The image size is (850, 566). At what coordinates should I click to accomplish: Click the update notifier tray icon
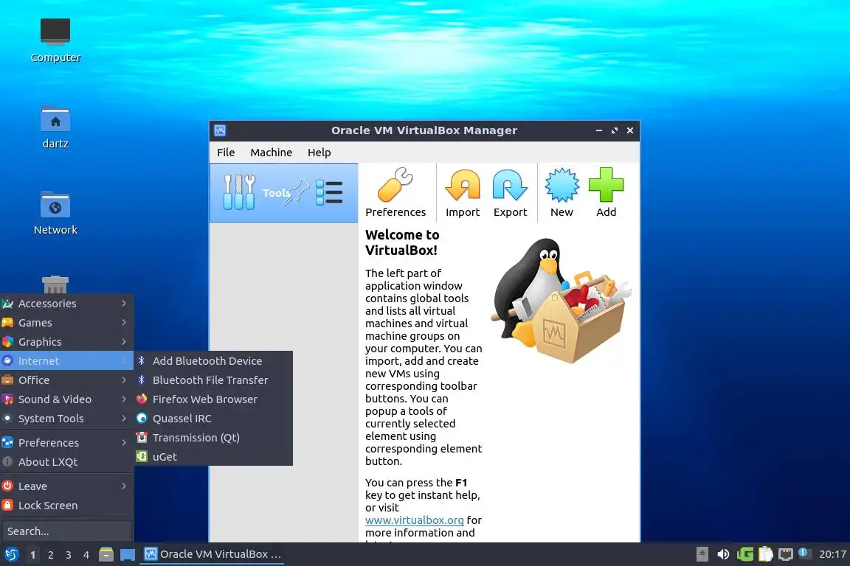805,553
